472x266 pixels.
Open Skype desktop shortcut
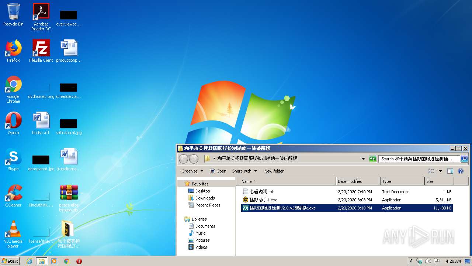pyautogui.click(x=13, y=160)
